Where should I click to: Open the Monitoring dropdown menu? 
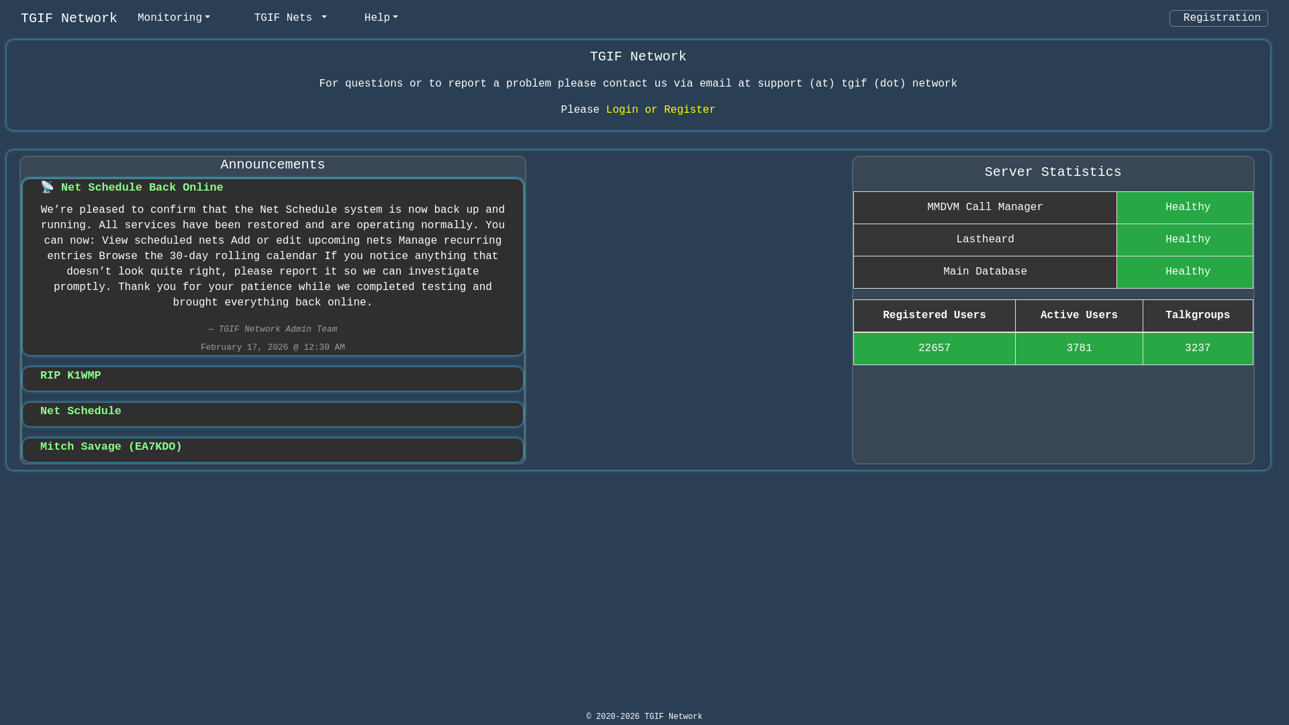pos(173,18)
